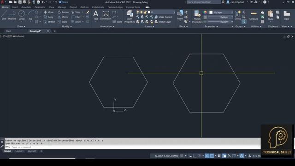Select the Text annotation tool
Image resolution: width=295 pixels, height=166 pixels.
coord(96,15)
